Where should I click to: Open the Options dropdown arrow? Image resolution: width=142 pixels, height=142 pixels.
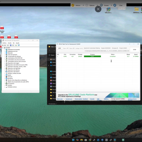pyautogui.click(x=97, y=5)
